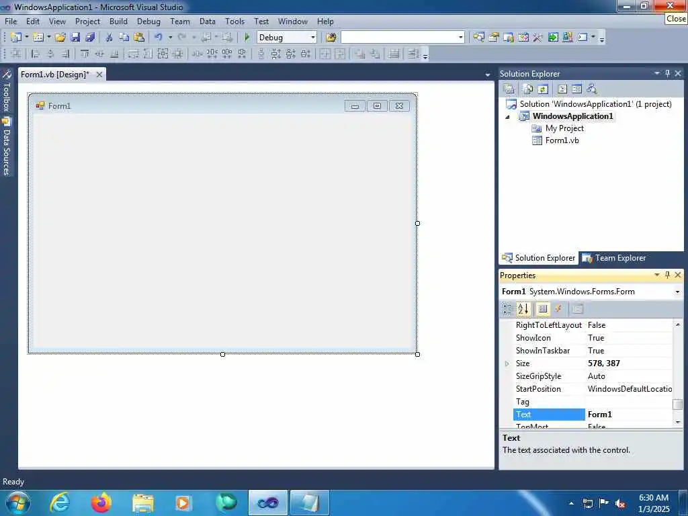688x516 pixels.
Task: Open the Undo history dropdown arrow
Action: (170, 38)
